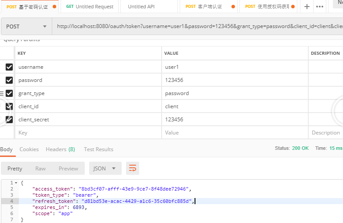Uncheck the username parameter checkbox

coord(9,67)
